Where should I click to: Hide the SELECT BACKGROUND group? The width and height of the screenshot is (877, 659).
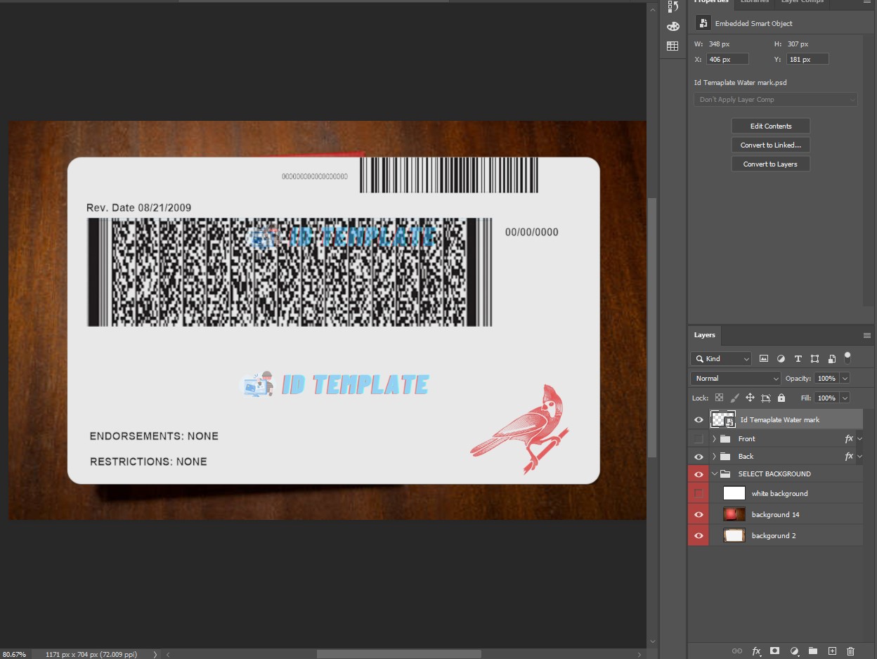click(x=699, y=474)
